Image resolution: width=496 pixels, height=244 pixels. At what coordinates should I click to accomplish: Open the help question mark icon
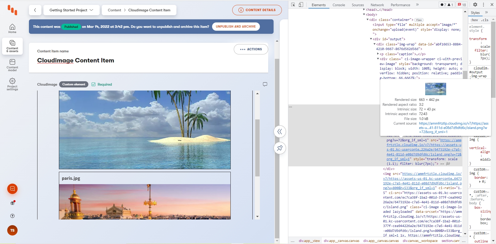12,216
